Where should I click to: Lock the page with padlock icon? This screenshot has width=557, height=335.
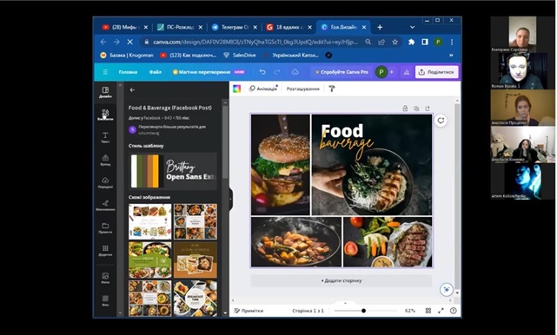[x=405, y=108]
